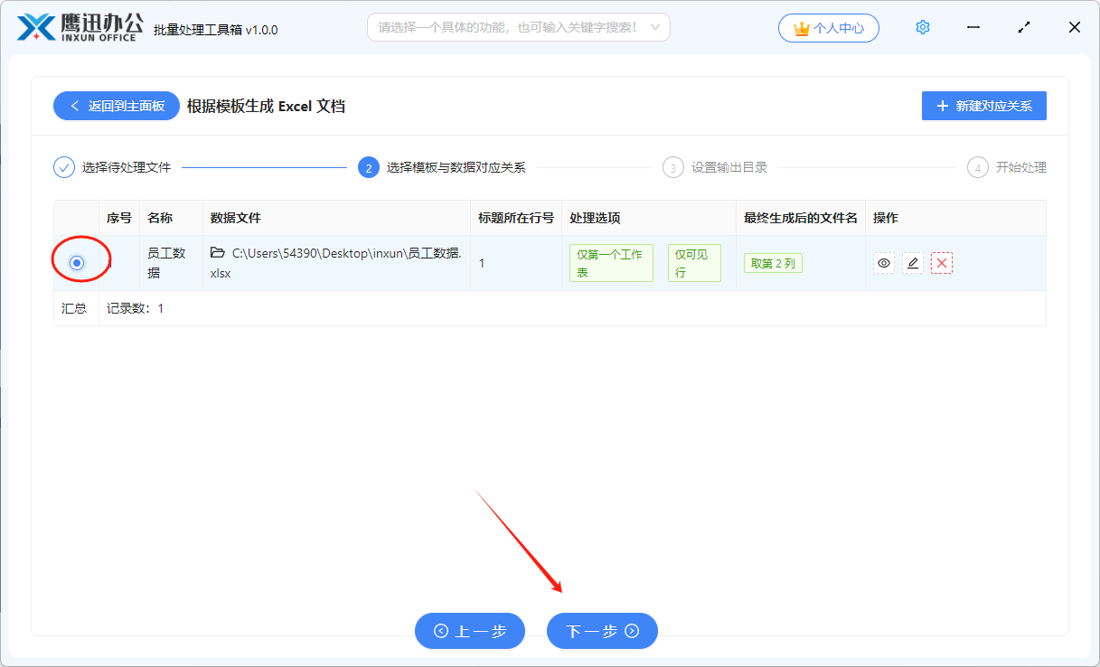
Task: Click the 仅第一个工作表 option tag
Action: (x=611, y=263)
